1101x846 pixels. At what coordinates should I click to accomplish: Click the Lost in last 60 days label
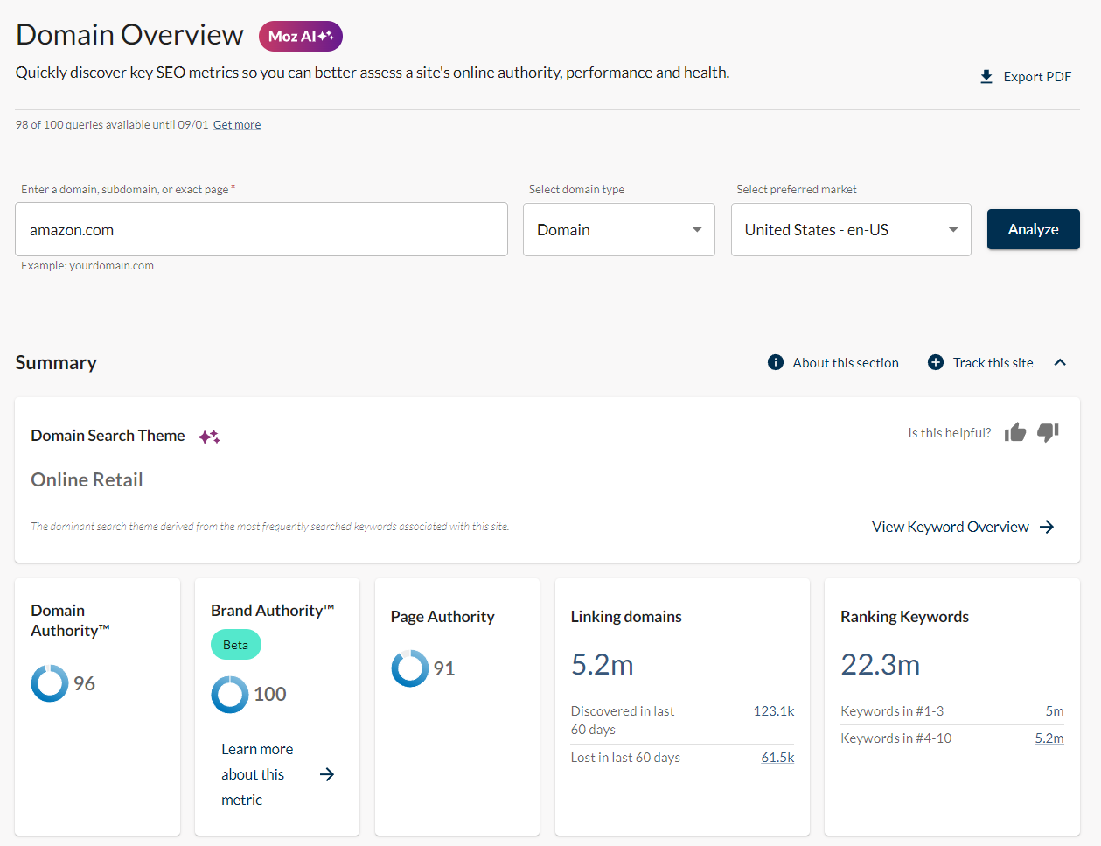(x=625, y=758)
